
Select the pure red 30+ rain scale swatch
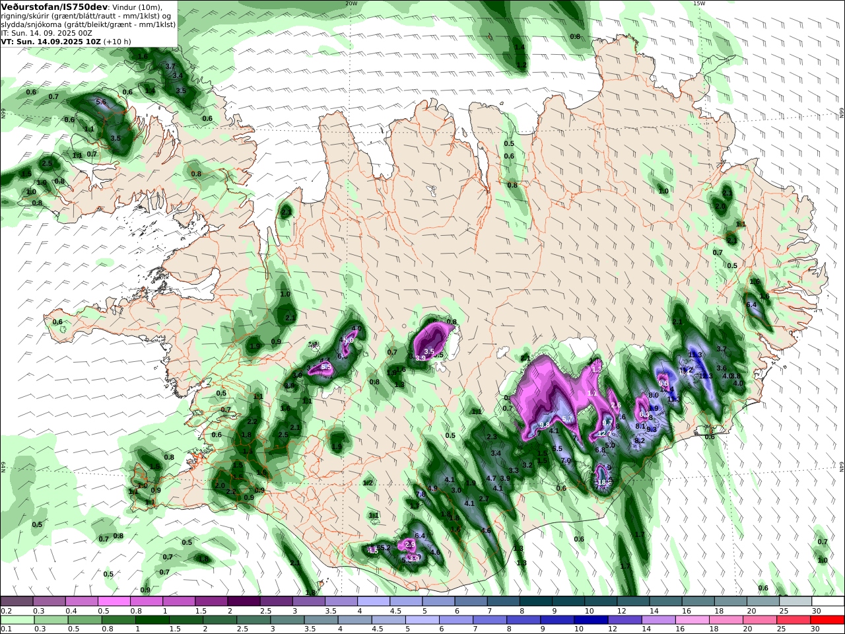(827, 620)
